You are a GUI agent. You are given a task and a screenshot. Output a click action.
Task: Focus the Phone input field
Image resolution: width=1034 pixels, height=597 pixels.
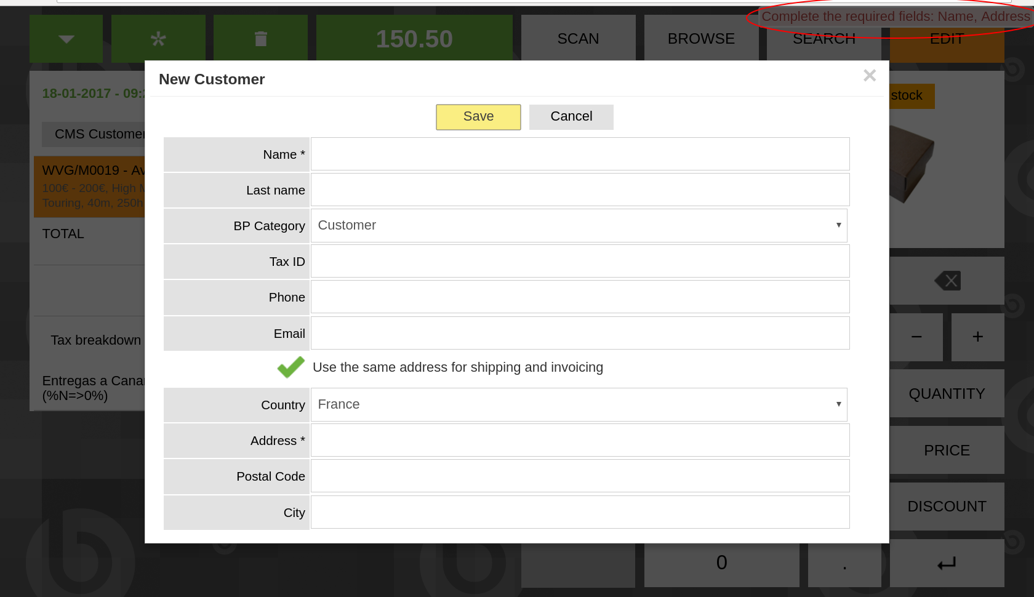580,297
